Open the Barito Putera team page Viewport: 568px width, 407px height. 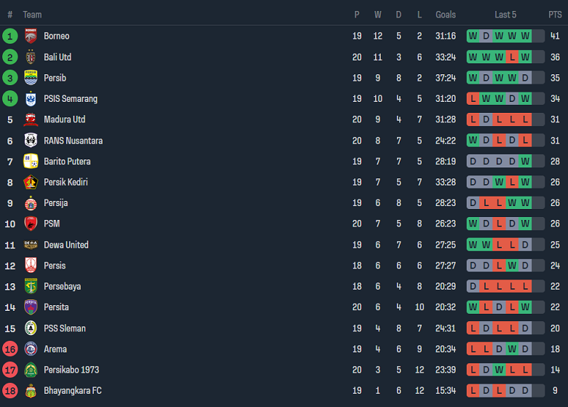[67, 162]
